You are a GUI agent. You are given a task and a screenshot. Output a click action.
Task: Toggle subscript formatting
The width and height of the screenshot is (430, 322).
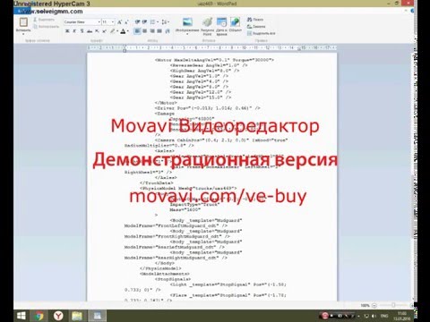click(97, 31)
